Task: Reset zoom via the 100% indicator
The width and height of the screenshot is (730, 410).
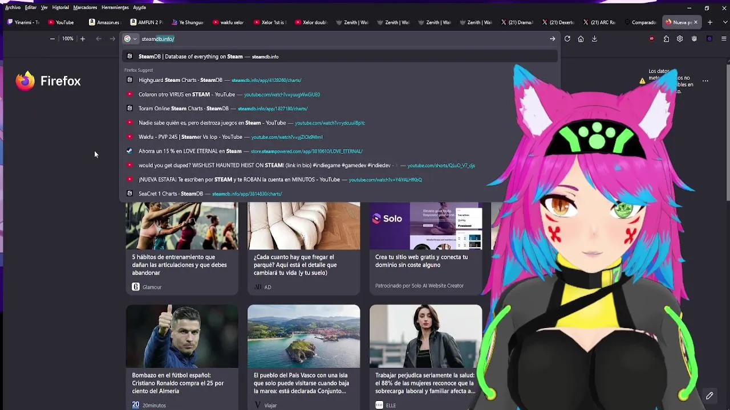Action: click(68, 39)
